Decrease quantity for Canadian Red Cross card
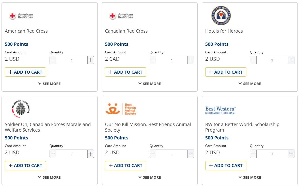This screenshot has width=299, height=186. 153,60
